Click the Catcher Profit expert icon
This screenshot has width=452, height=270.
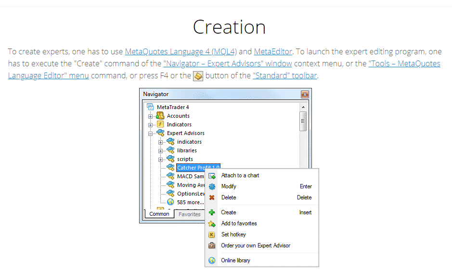pos(171,167)
